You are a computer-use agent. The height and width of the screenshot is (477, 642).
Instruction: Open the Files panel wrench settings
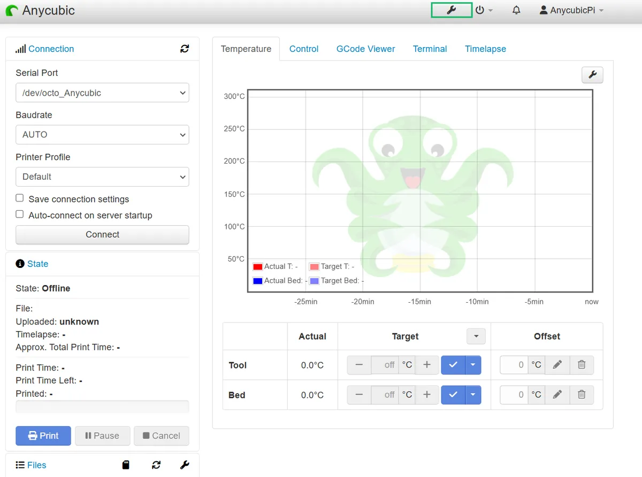click(185, 465)
